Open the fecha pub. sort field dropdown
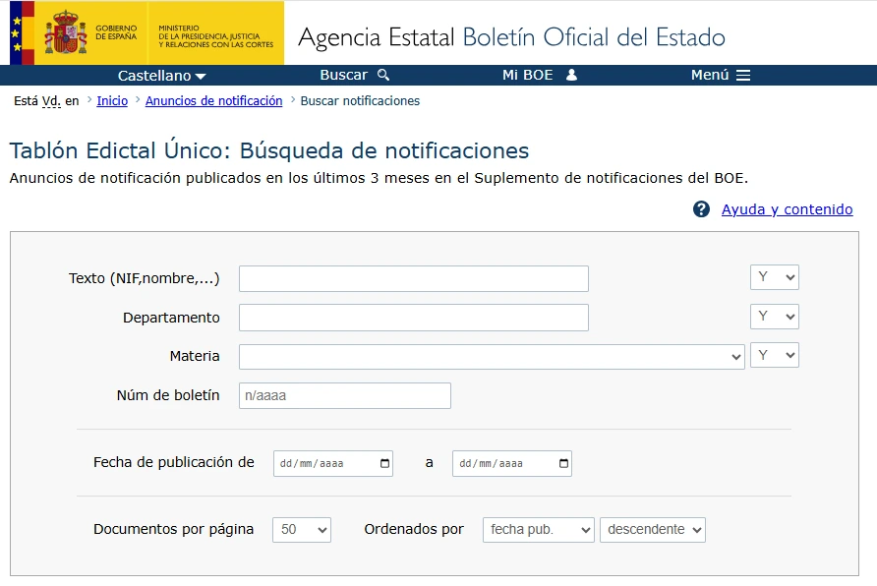This screenshot has width=877, height=586. pos(538,530)
